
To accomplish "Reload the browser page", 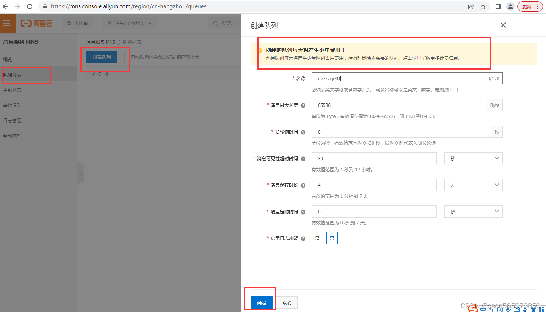I will pos(30,6).
